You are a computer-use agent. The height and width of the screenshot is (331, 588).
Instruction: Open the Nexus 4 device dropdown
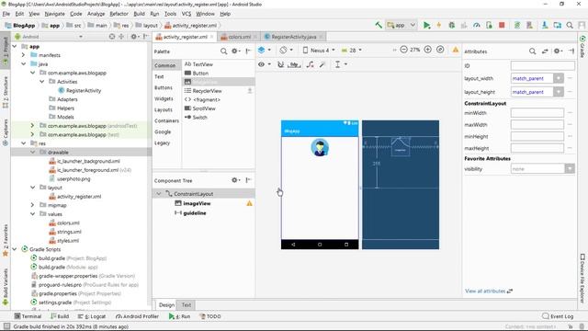(319, 50)
